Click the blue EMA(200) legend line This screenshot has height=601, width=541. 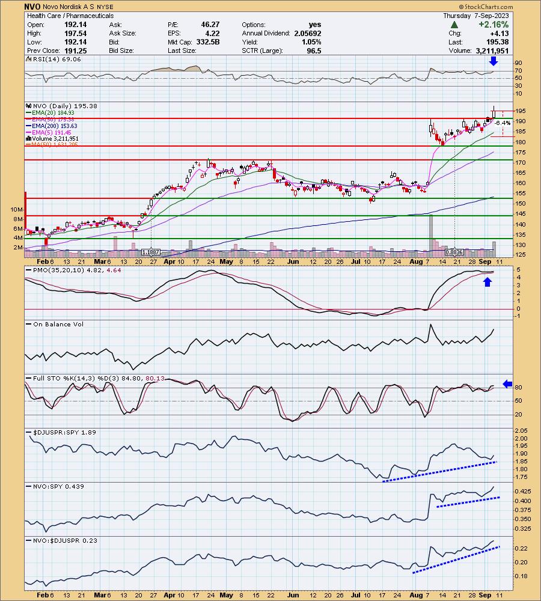click(x=29, y=126)
